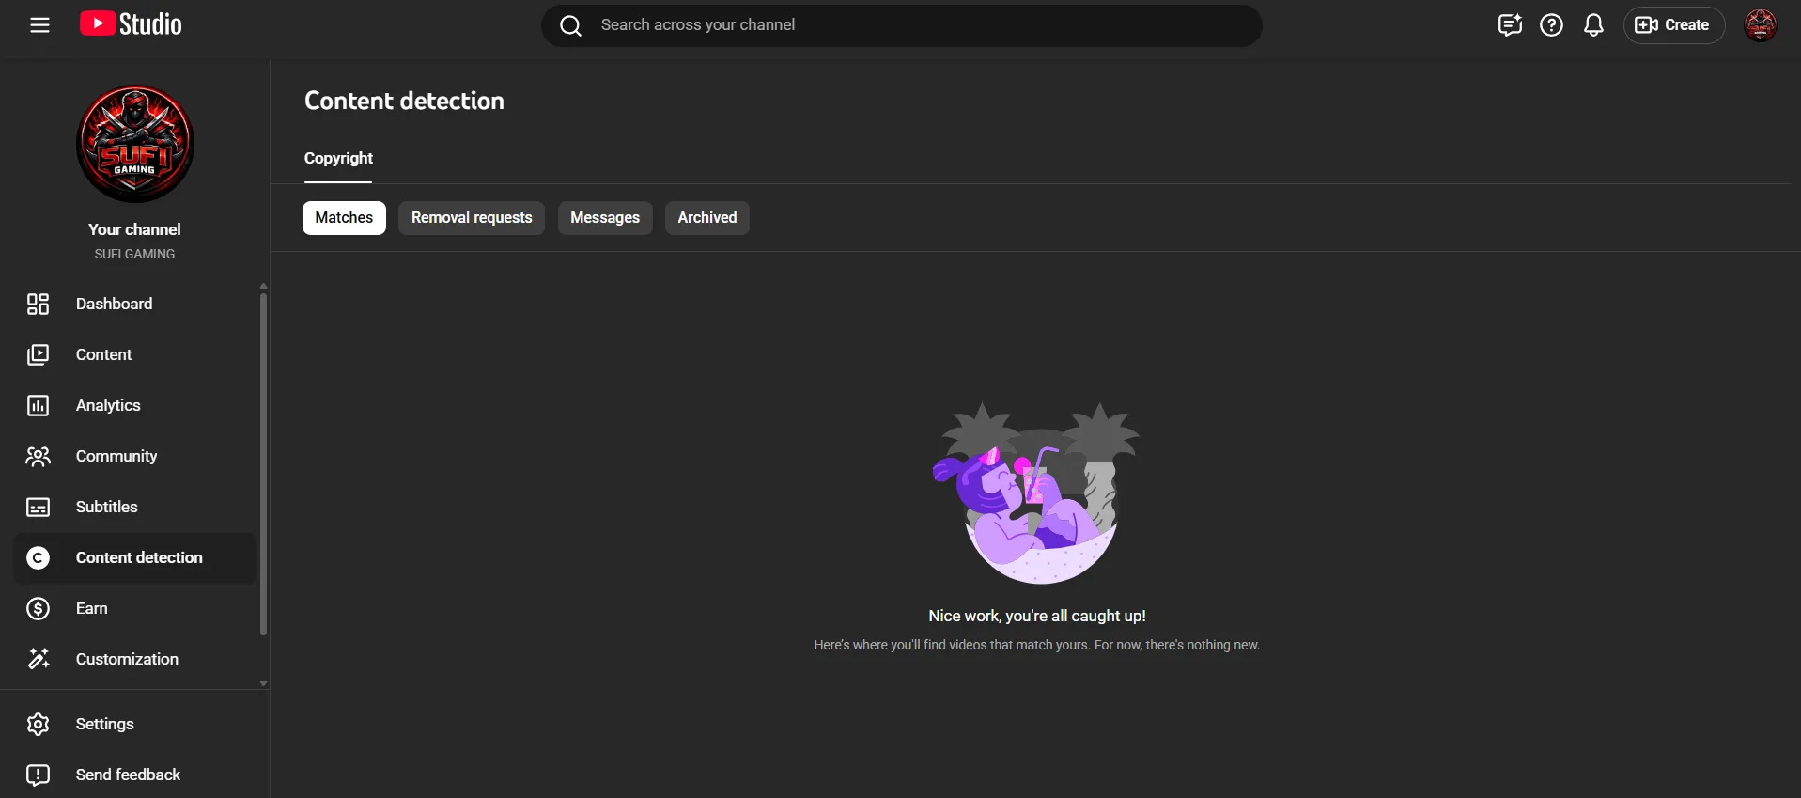This screenshot has width=1801, height=798.
Task: Click the sidebar scroll down arrow
Action: tap(263, 683)
